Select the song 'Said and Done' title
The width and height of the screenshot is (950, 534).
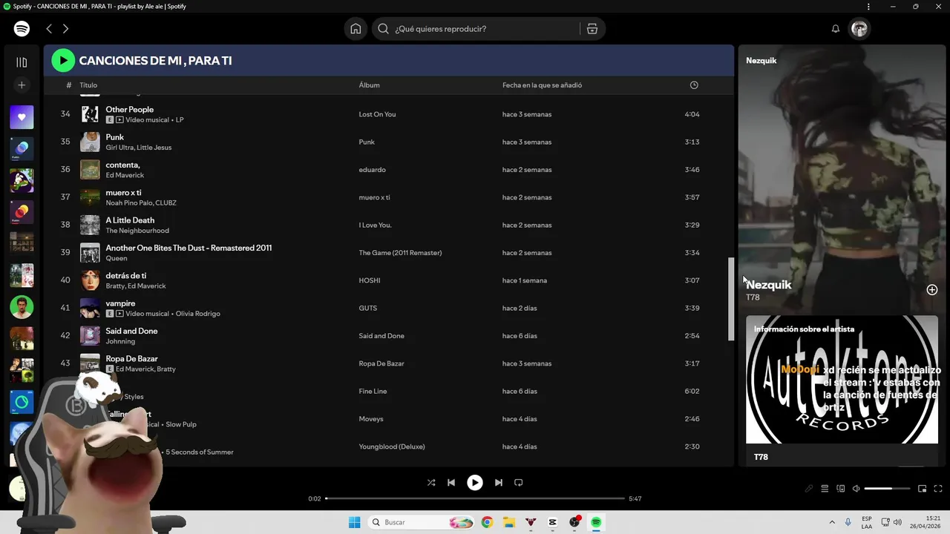coord(131,331)
